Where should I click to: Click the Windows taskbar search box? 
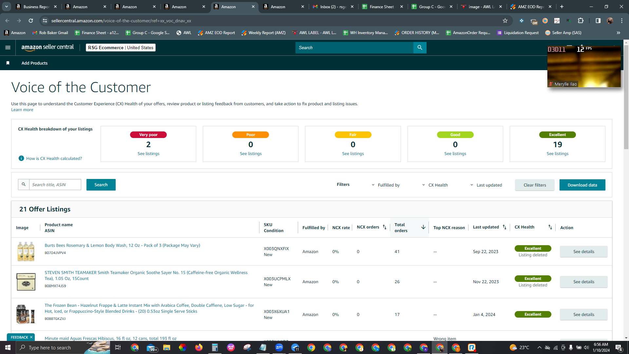tap(62, 347)
